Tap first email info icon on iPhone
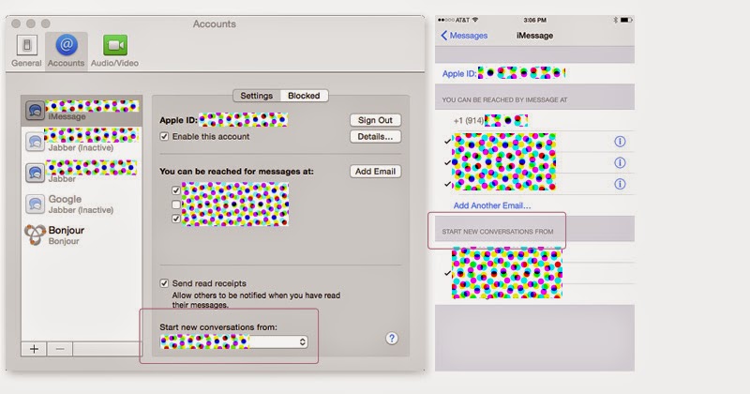This screenshot has width=750, height=394. (x=620, y=142)
